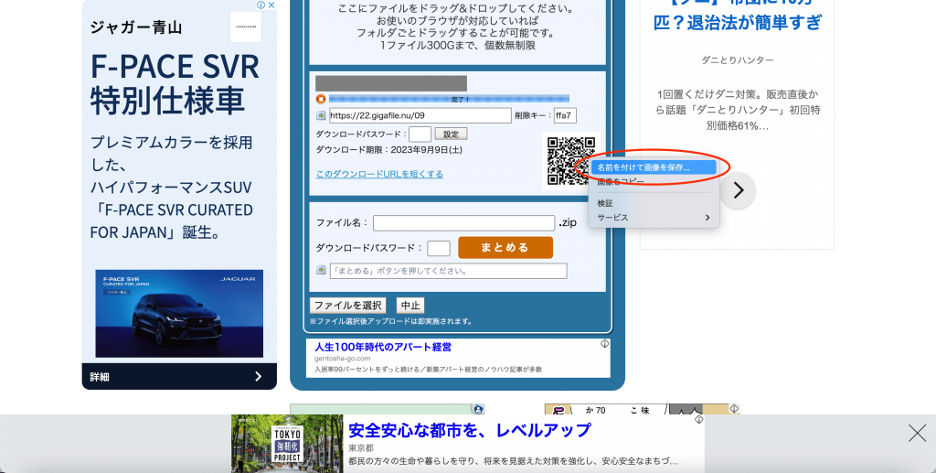This screenshot has height=473, width=936.
Task: Click the orange まとめる button
Action: pyautogui.click(x=505, y=247)
